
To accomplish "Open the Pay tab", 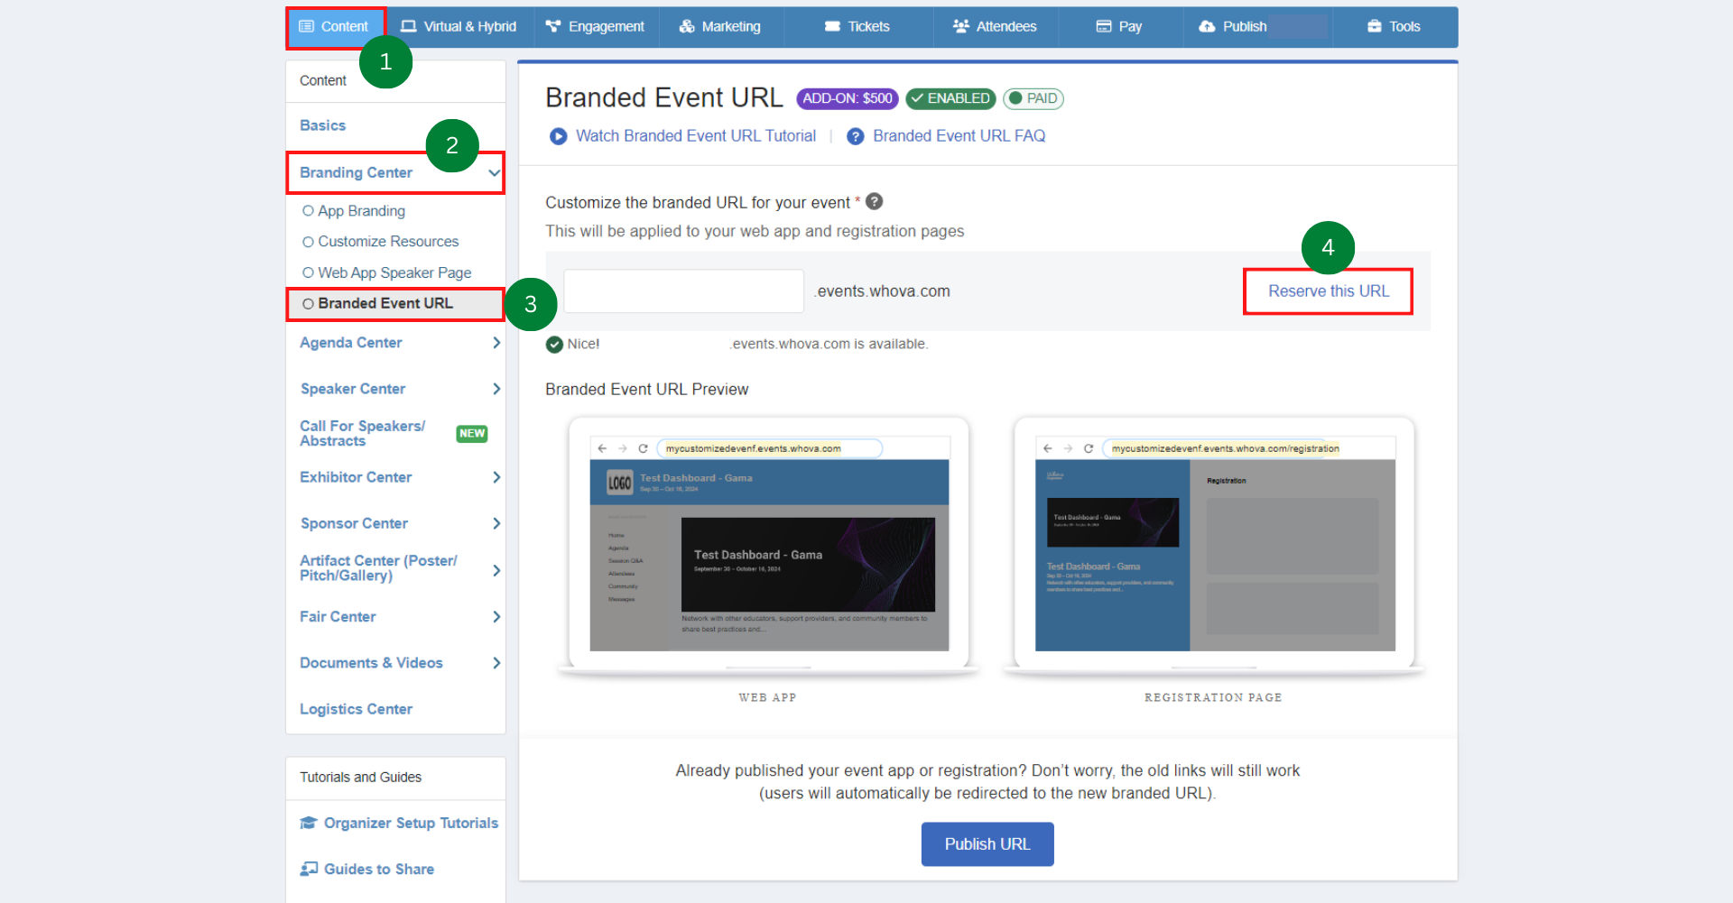I will click(x=1119, y=27).
